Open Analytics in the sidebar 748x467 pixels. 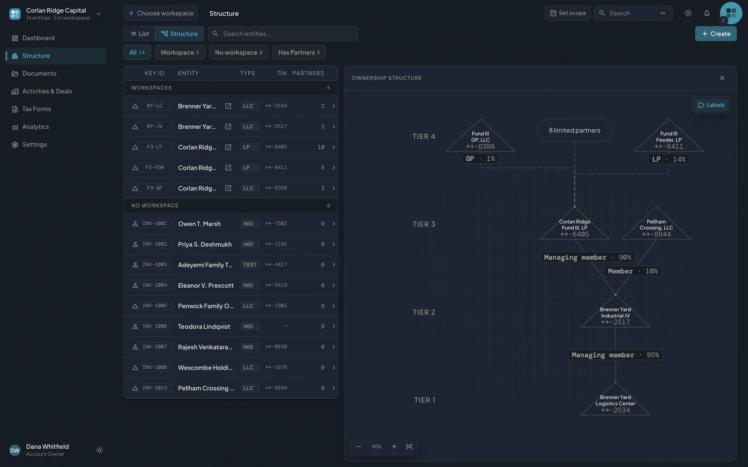pos(56,127)
